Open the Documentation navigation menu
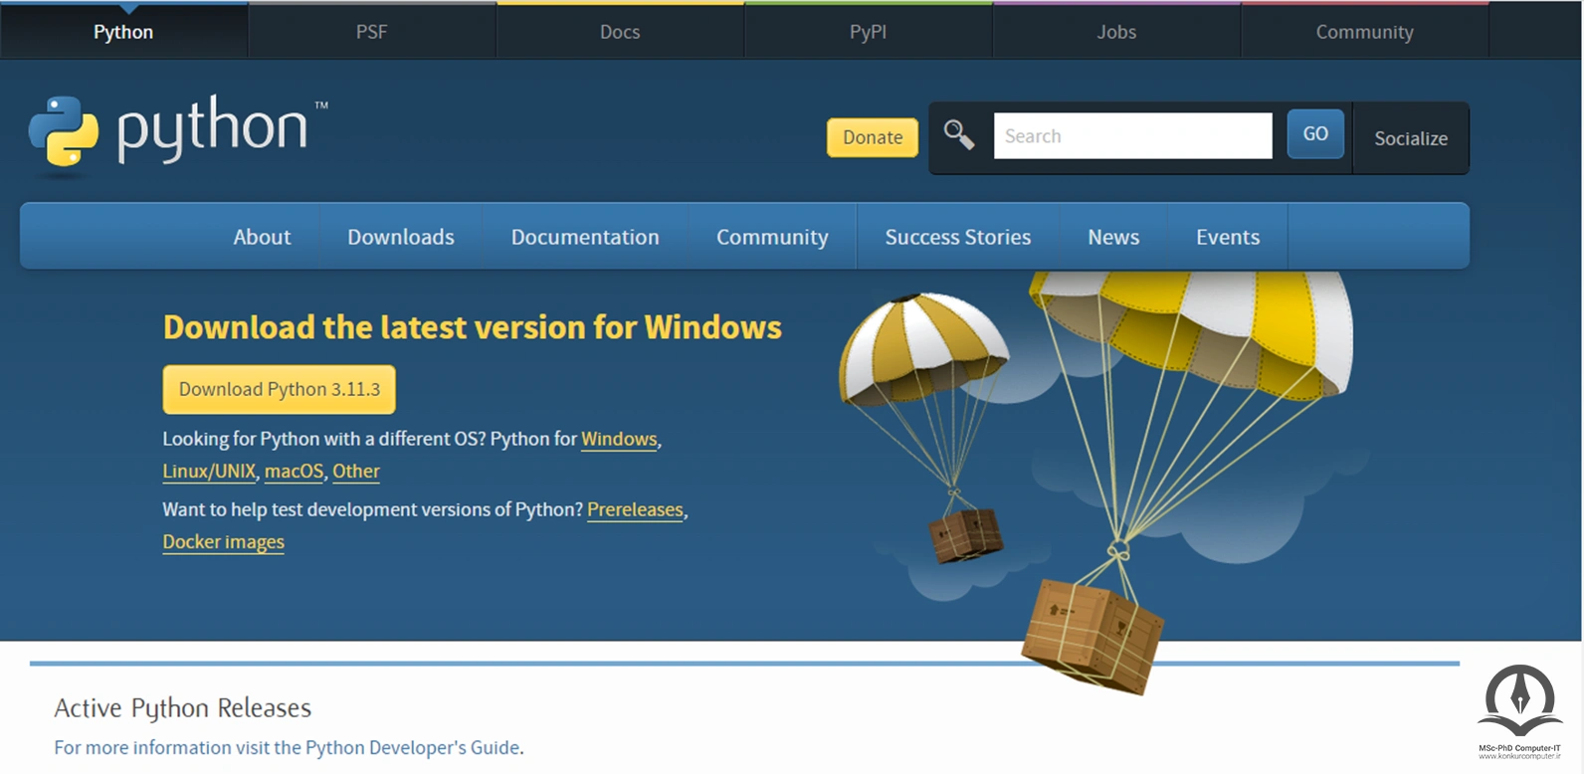This screenshot has height=774, width=1584. (585, 237)
